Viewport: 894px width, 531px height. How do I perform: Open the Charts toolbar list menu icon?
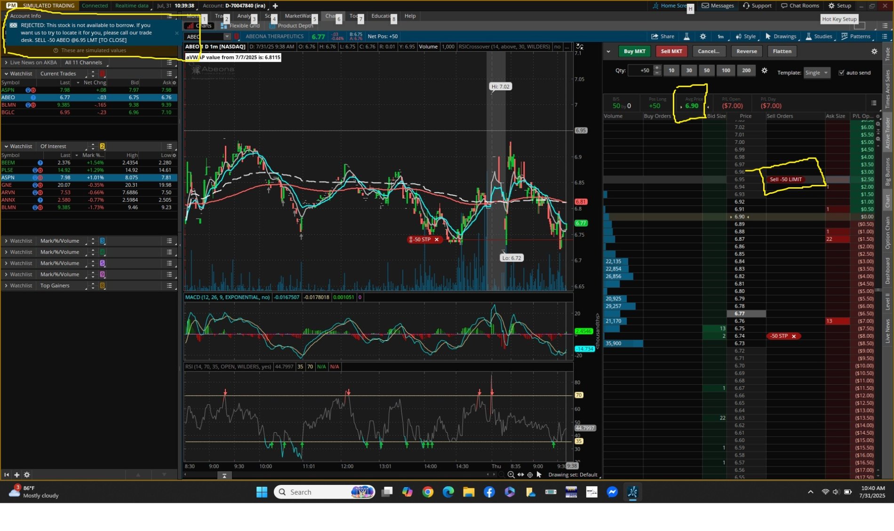[x=885, y=36]
